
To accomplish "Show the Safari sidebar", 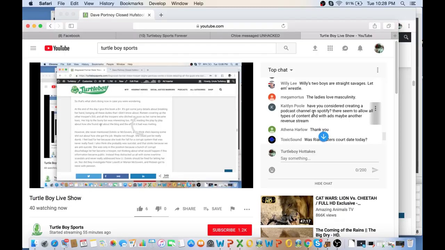I will click(71, 26).
